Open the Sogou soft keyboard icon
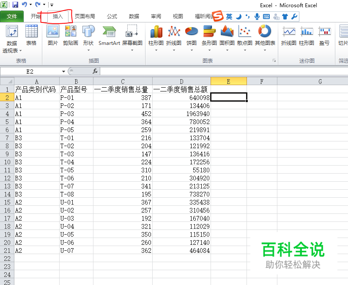The image size is (348, 285). pos(266,17)
